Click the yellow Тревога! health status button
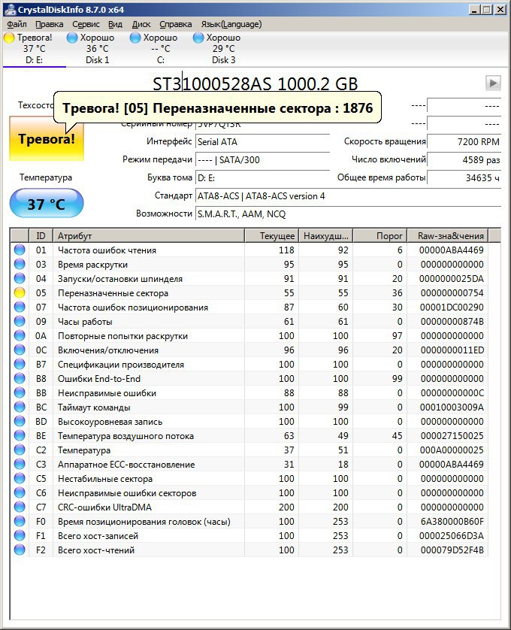The width and height of the screenshot is (511, 630). coord(47,138)
